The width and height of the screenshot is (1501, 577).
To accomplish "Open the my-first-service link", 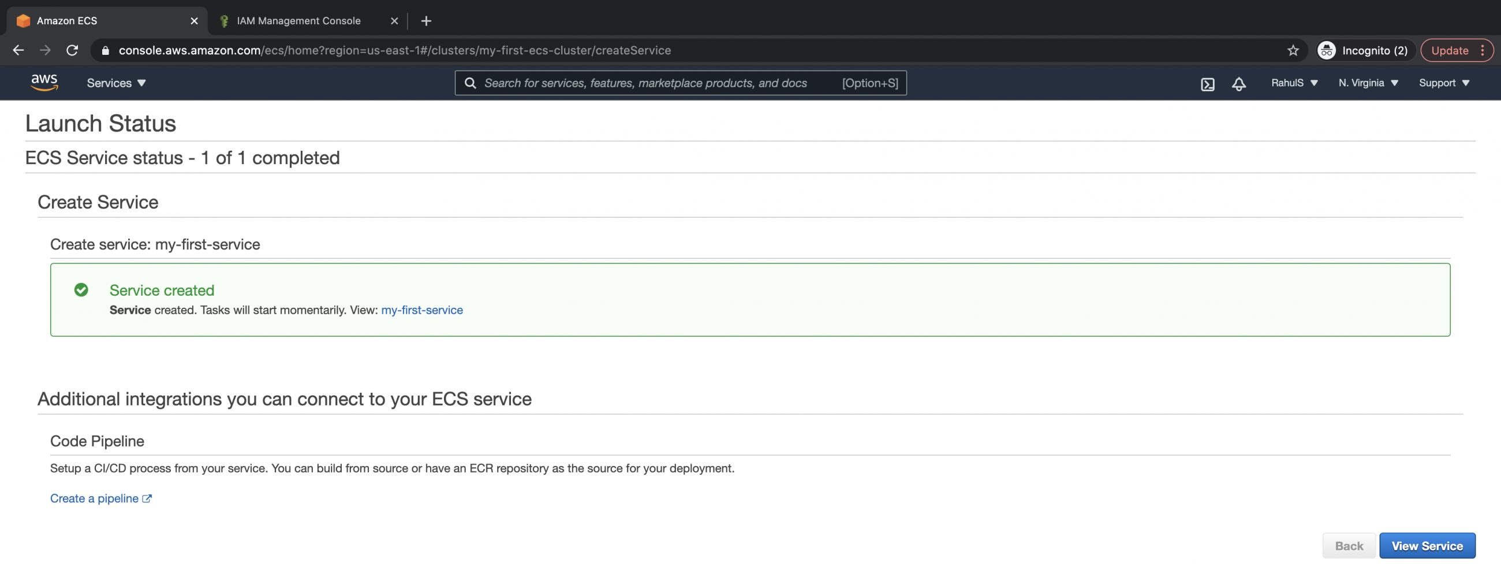I will 422,310.
